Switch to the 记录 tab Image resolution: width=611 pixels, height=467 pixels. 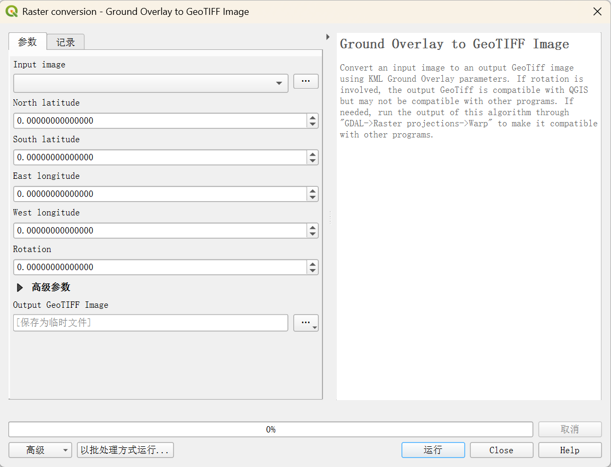click(x=65, y=42)
